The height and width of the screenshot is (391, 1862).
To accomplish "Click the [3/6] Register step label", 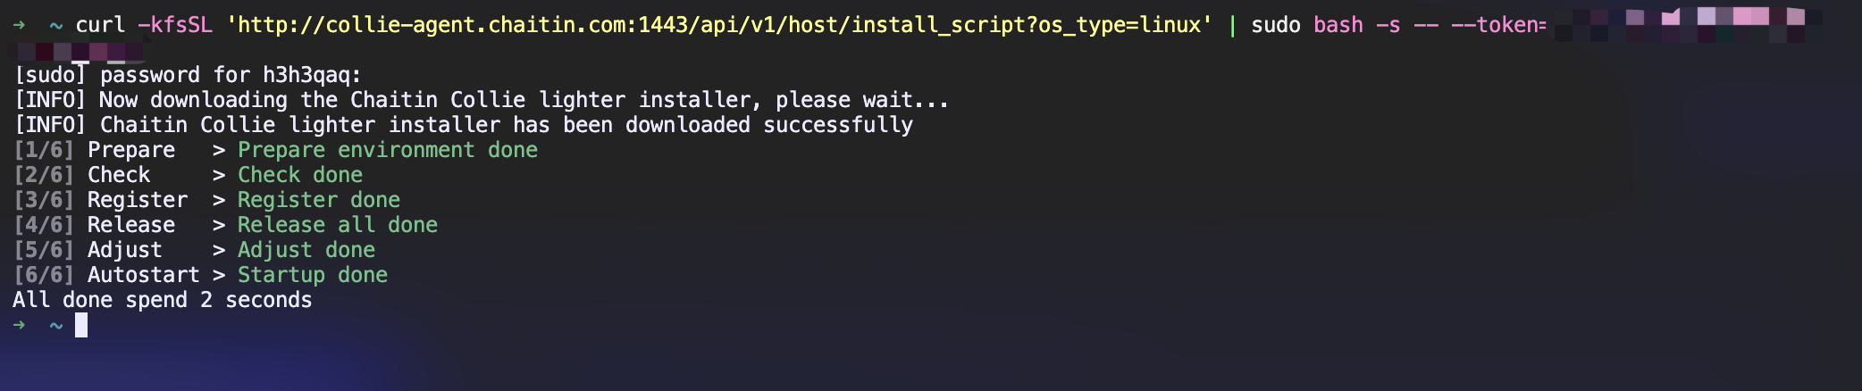I will click(101, 200).
